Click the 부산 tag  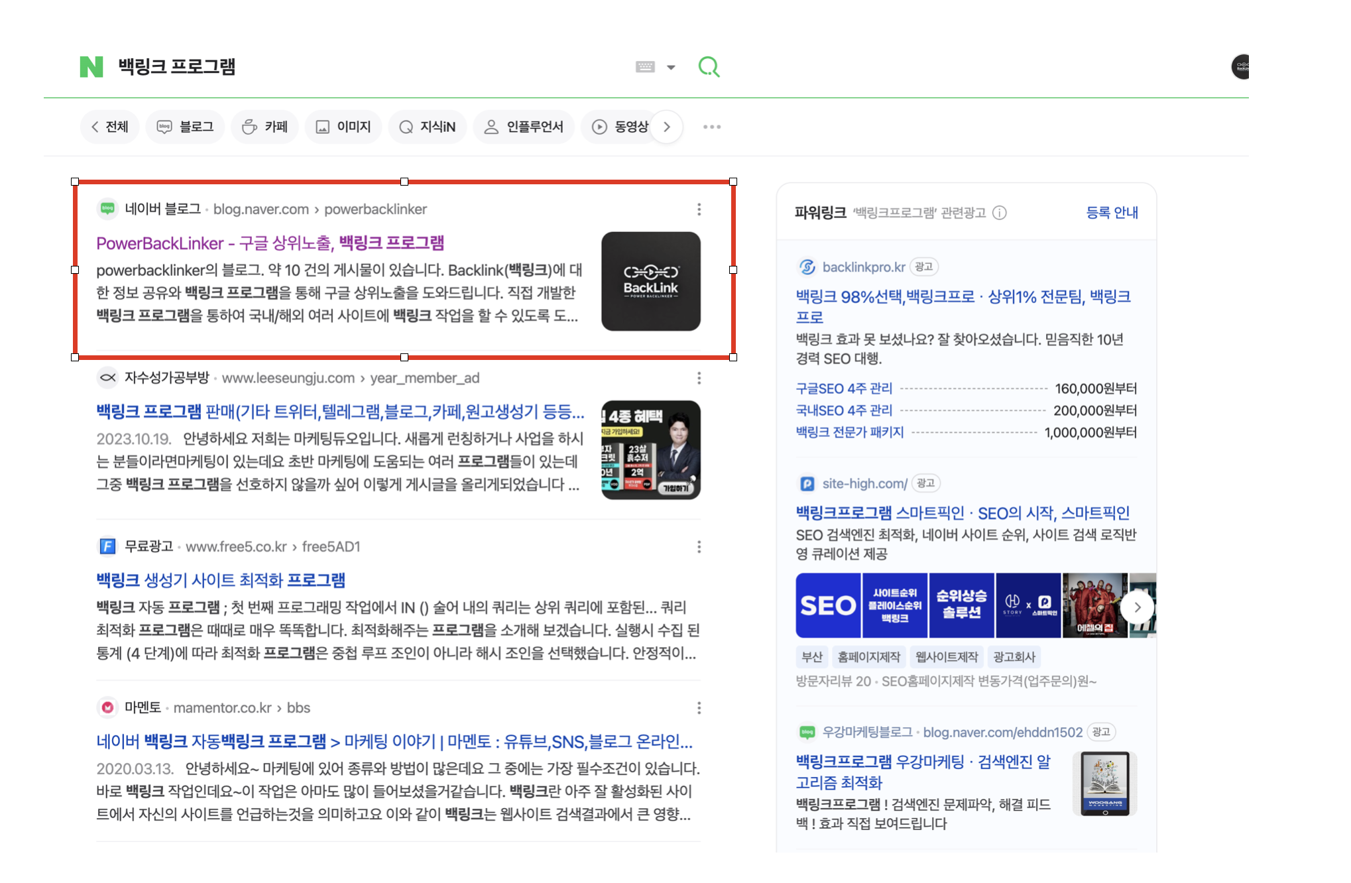[811, 657]
